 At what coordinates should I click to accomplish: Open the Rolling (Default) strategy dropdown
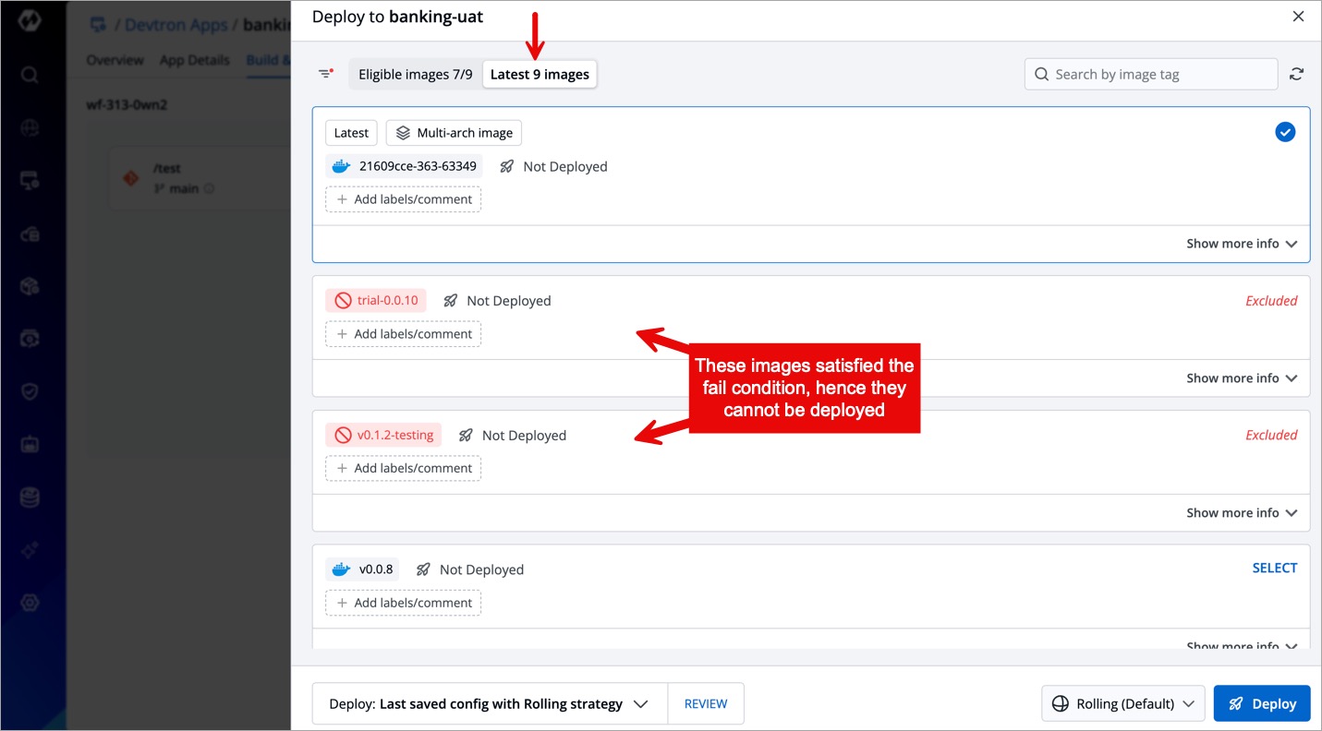coord(1122,703)
